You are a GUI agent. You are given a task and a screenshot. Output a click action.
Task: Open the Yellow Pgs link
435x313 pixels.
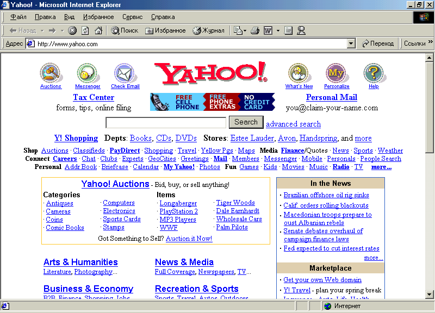217,151
